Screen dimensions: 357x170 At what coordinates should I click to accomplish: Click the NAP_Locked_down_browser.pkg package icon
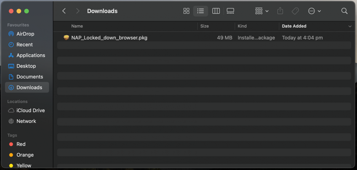[66, 38]
